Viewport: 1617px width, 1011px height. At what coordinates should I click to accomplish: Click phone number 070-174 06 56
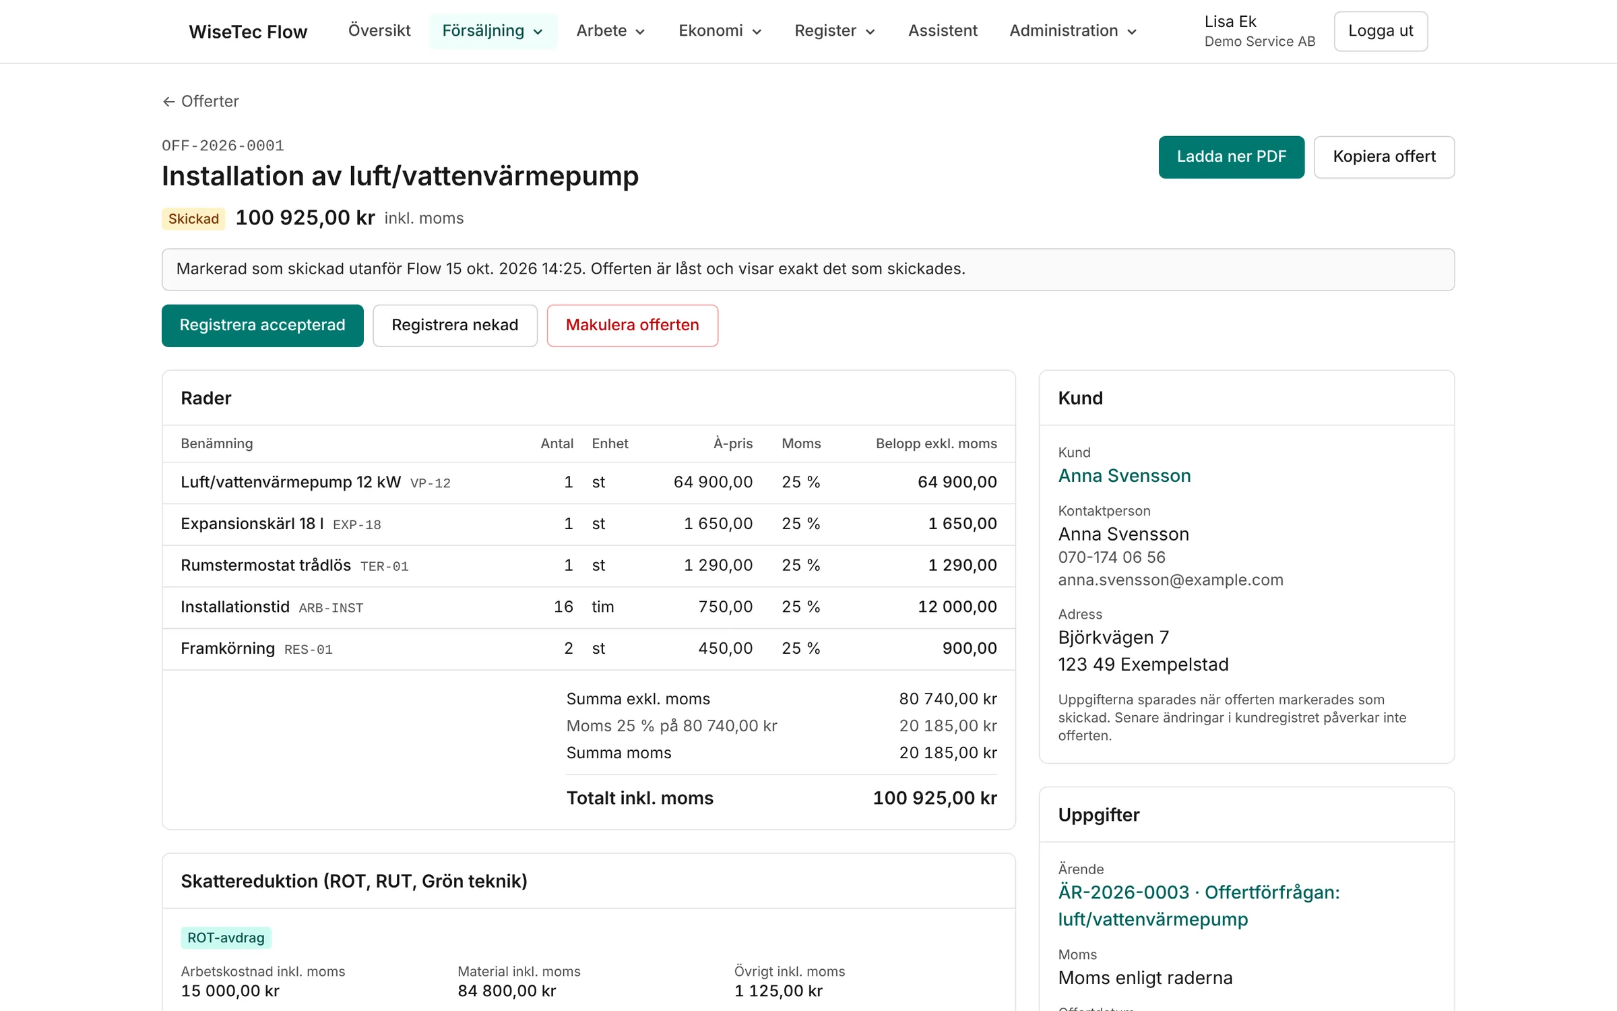coord(1112,557)
